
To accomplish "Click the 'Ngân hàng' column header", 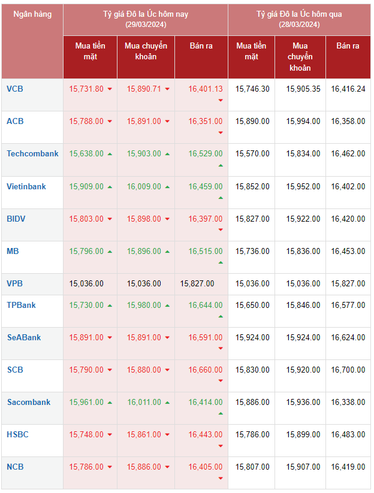I will coord(32,14).
